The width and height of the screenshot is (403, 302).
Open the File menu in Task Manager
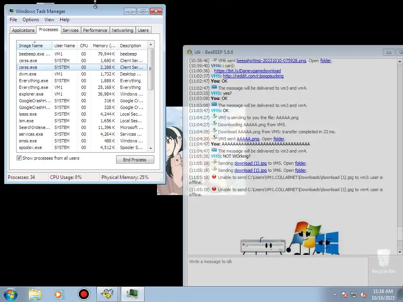(x=13, y=20)
